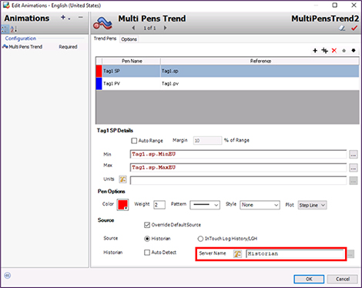Image resolution: width=362 pixels, height=288 pixels.
Task: Click the add animation plus icon
Action: pyautogui.click(x=63, y=18)
